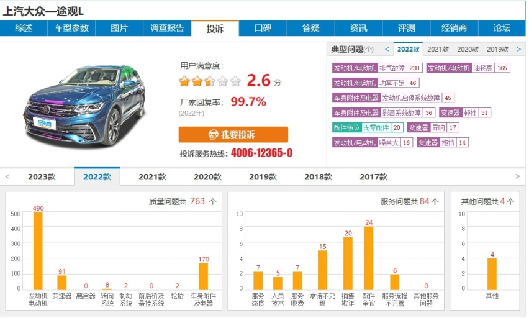Go to the 论坛 tab

(502, 28)
